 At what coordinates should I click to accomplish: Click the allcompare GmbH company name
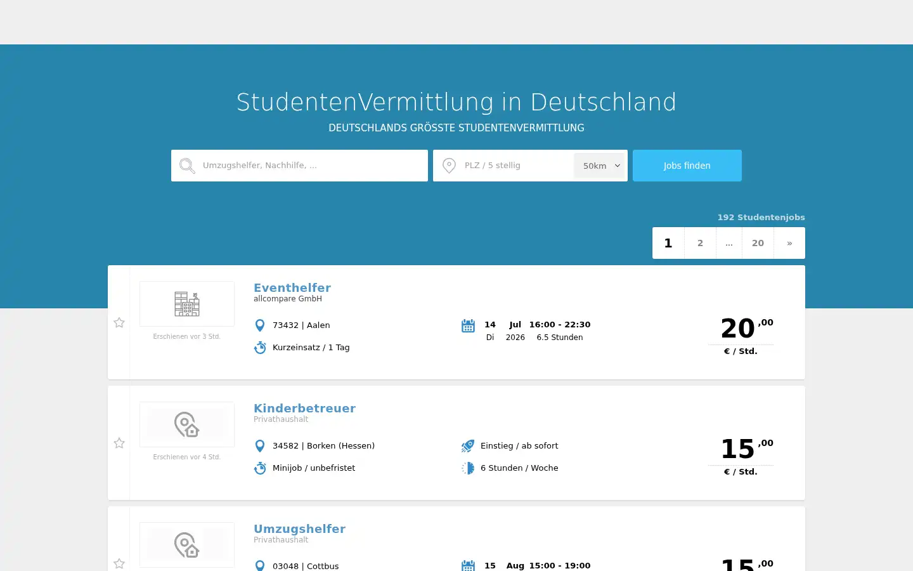click(x=288, y=299)
